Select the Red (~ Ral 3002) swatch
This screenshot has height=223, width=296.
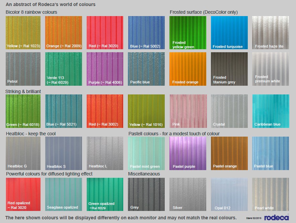(105, 111)
